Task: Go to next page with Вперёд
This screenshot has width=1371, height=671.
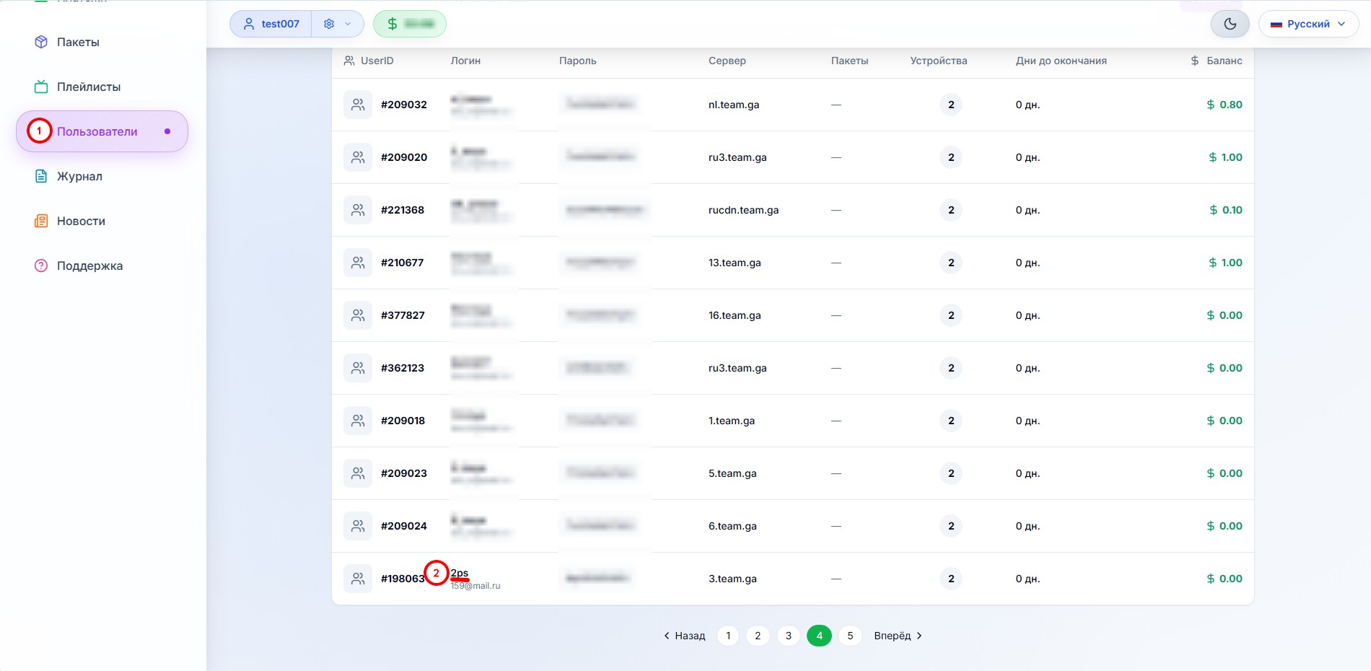Action: [898, 636]
